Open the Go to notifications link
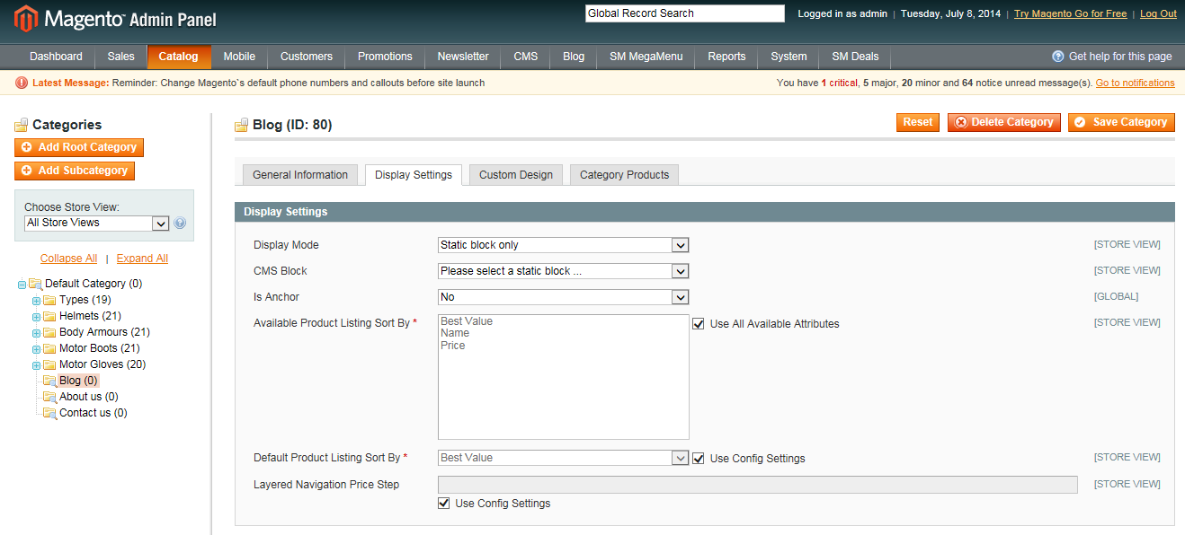1185x535 pixels. [x=1135, y=83]
